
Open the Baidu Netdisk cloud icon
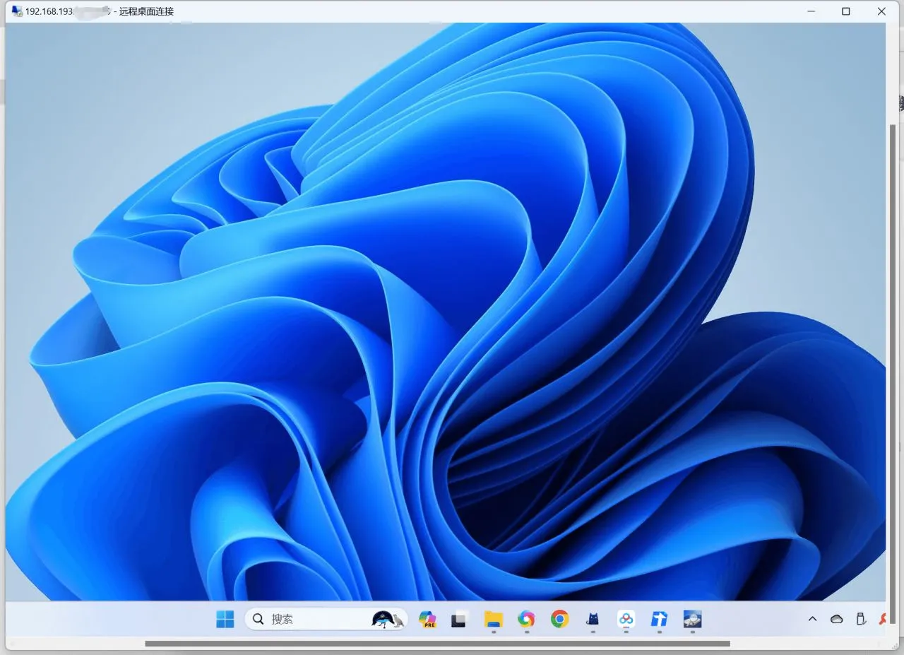click(x=626, y=619)
